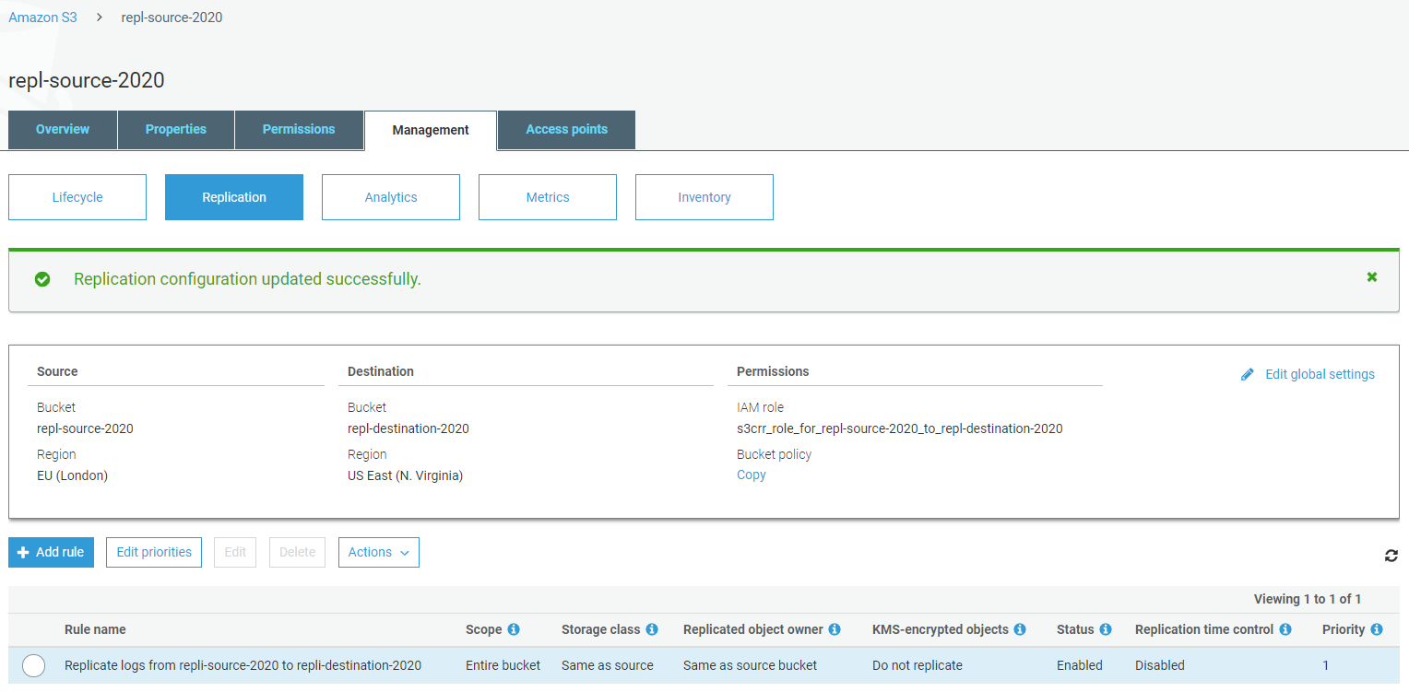Image resolution: width=1409 pixels, height=692 pixels.
Task: Click the Add rule button
Action: (x=51, y=553)
